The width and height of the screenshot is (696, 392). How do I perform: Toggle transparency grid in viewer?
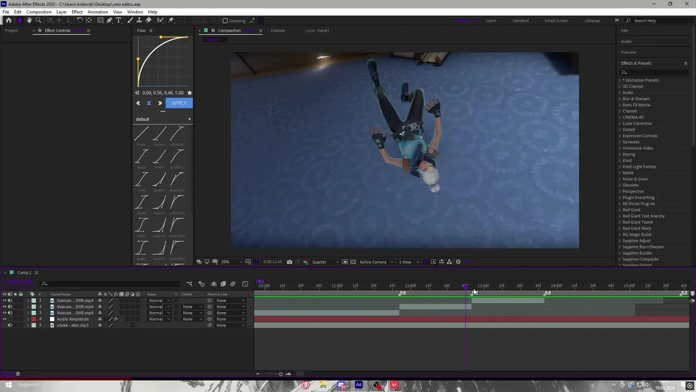[x=353, y=262]
